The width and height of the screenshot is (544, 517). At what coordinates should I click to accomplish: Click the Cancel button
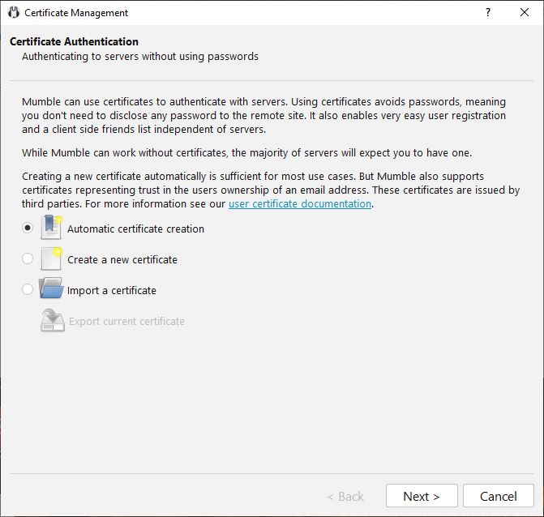[x=499, y=496]
